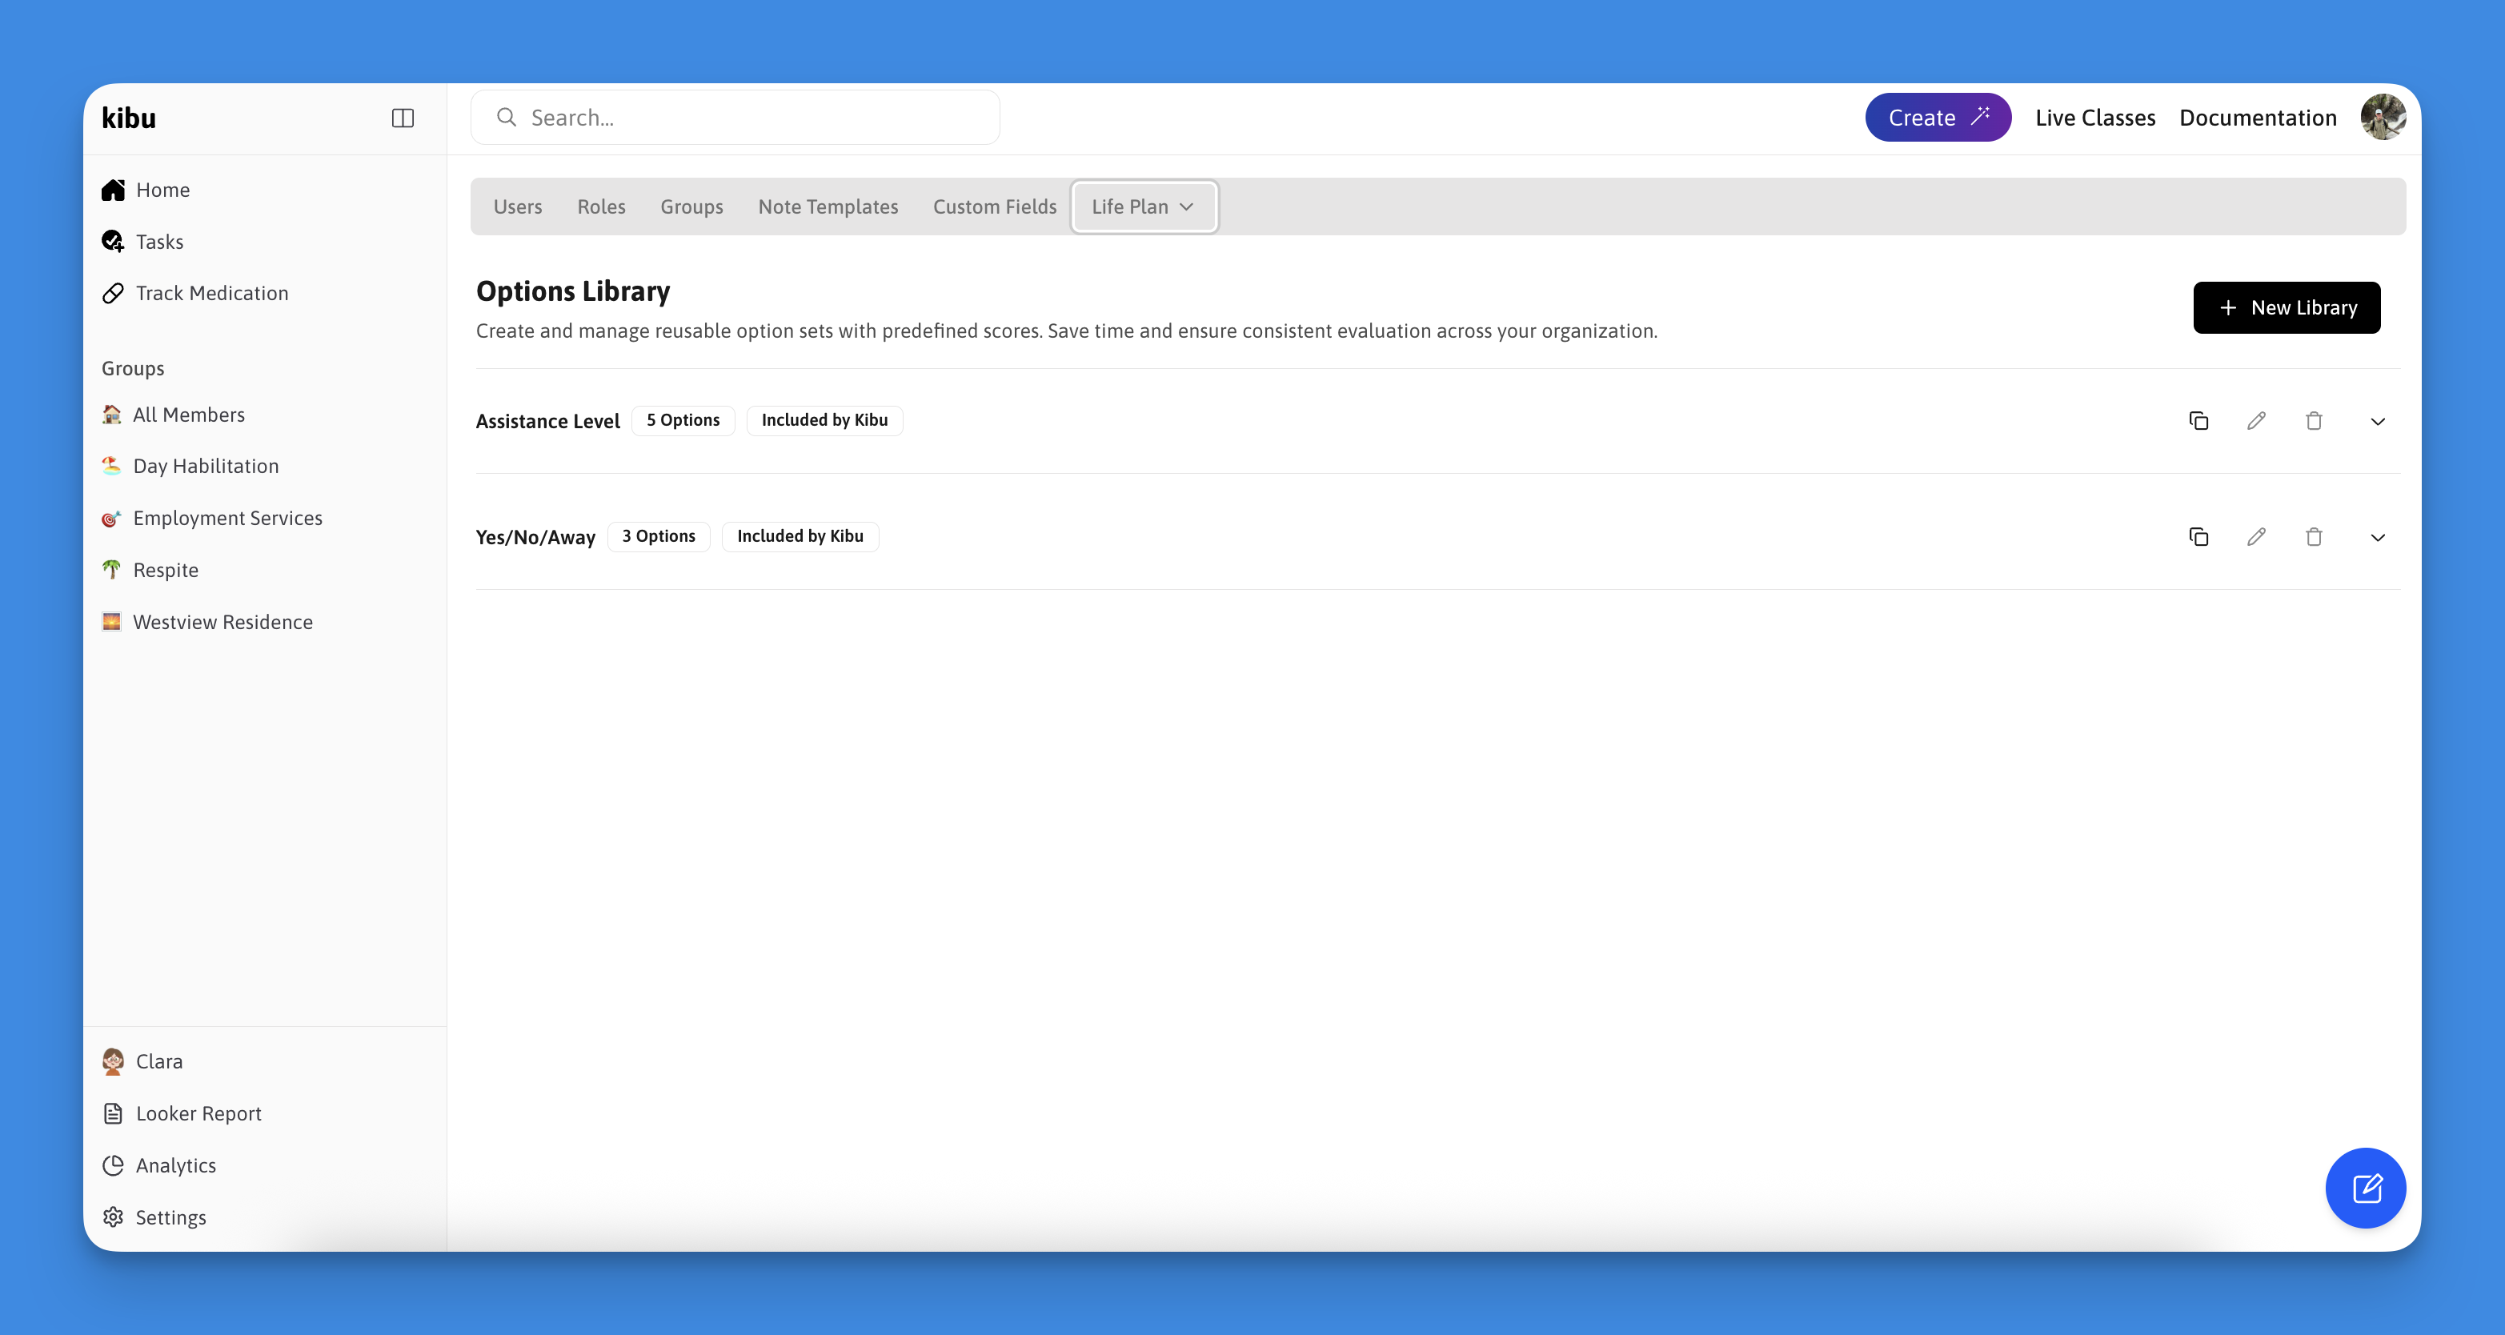Open the Note Templates tab
The width and height of the screenshot is (2505, 1335).
click(x=828, y=206)
